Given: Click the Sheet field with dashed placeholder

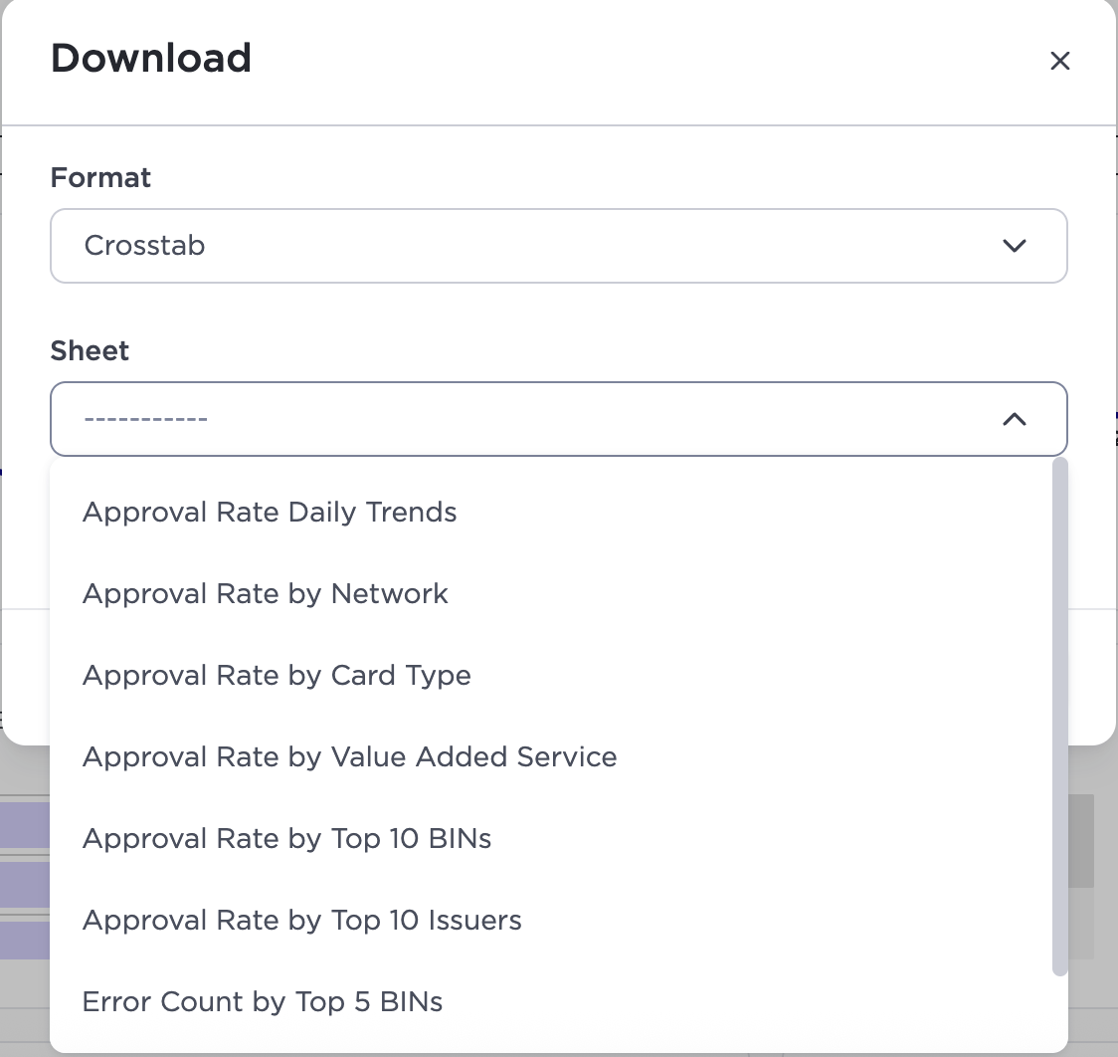Looking at the screenshot, I should [x=558, y=419].
